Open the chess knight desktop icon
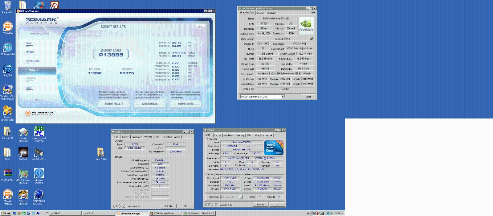The height and width of the screenshot is (216, 493). (55, 5)
